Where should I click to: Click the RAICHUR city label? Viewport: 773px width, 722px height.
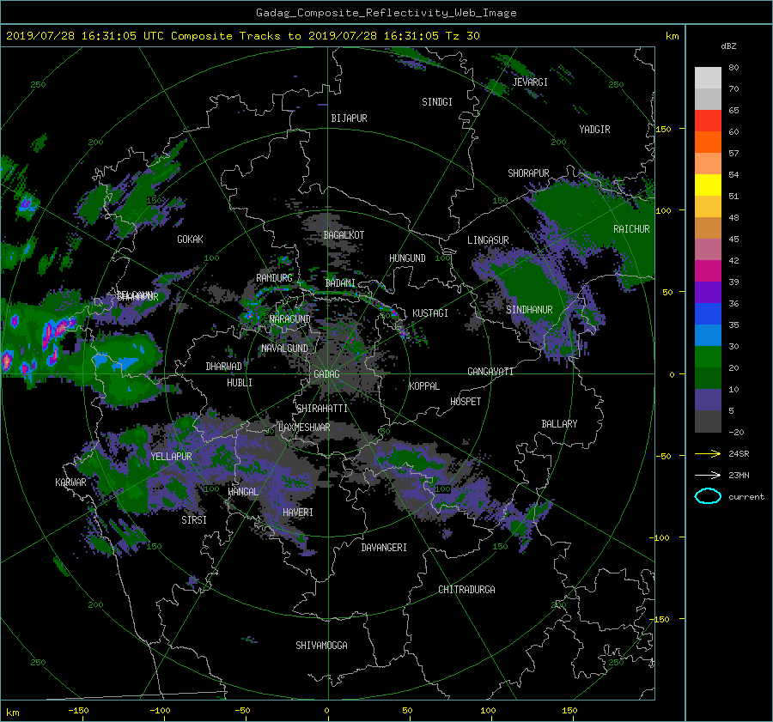631,229
